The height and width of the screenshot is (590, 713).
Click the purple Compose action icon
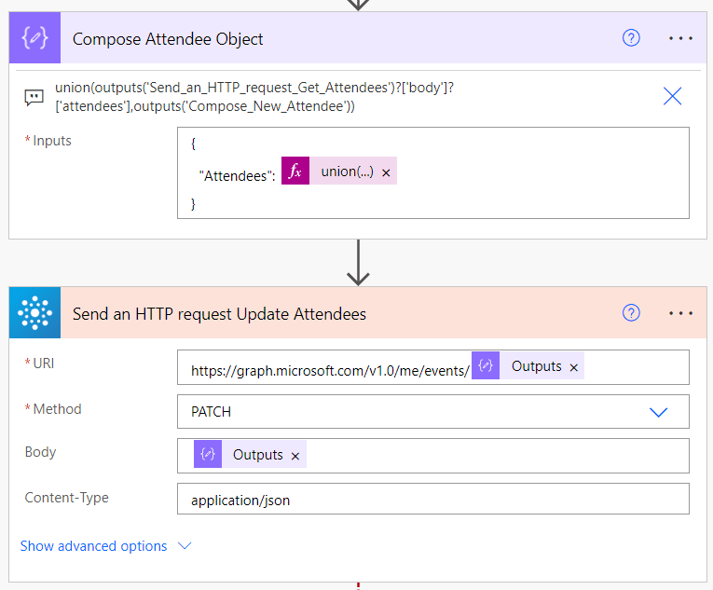click(x=34, y=39)
